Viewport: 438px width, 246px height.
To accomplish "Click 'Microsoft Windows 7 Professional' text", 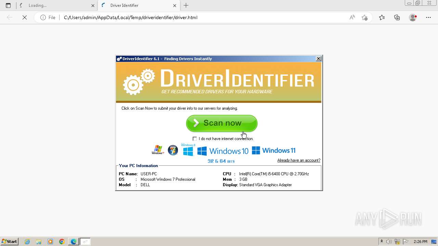I will pyautogui.click(x=168, y=179).
